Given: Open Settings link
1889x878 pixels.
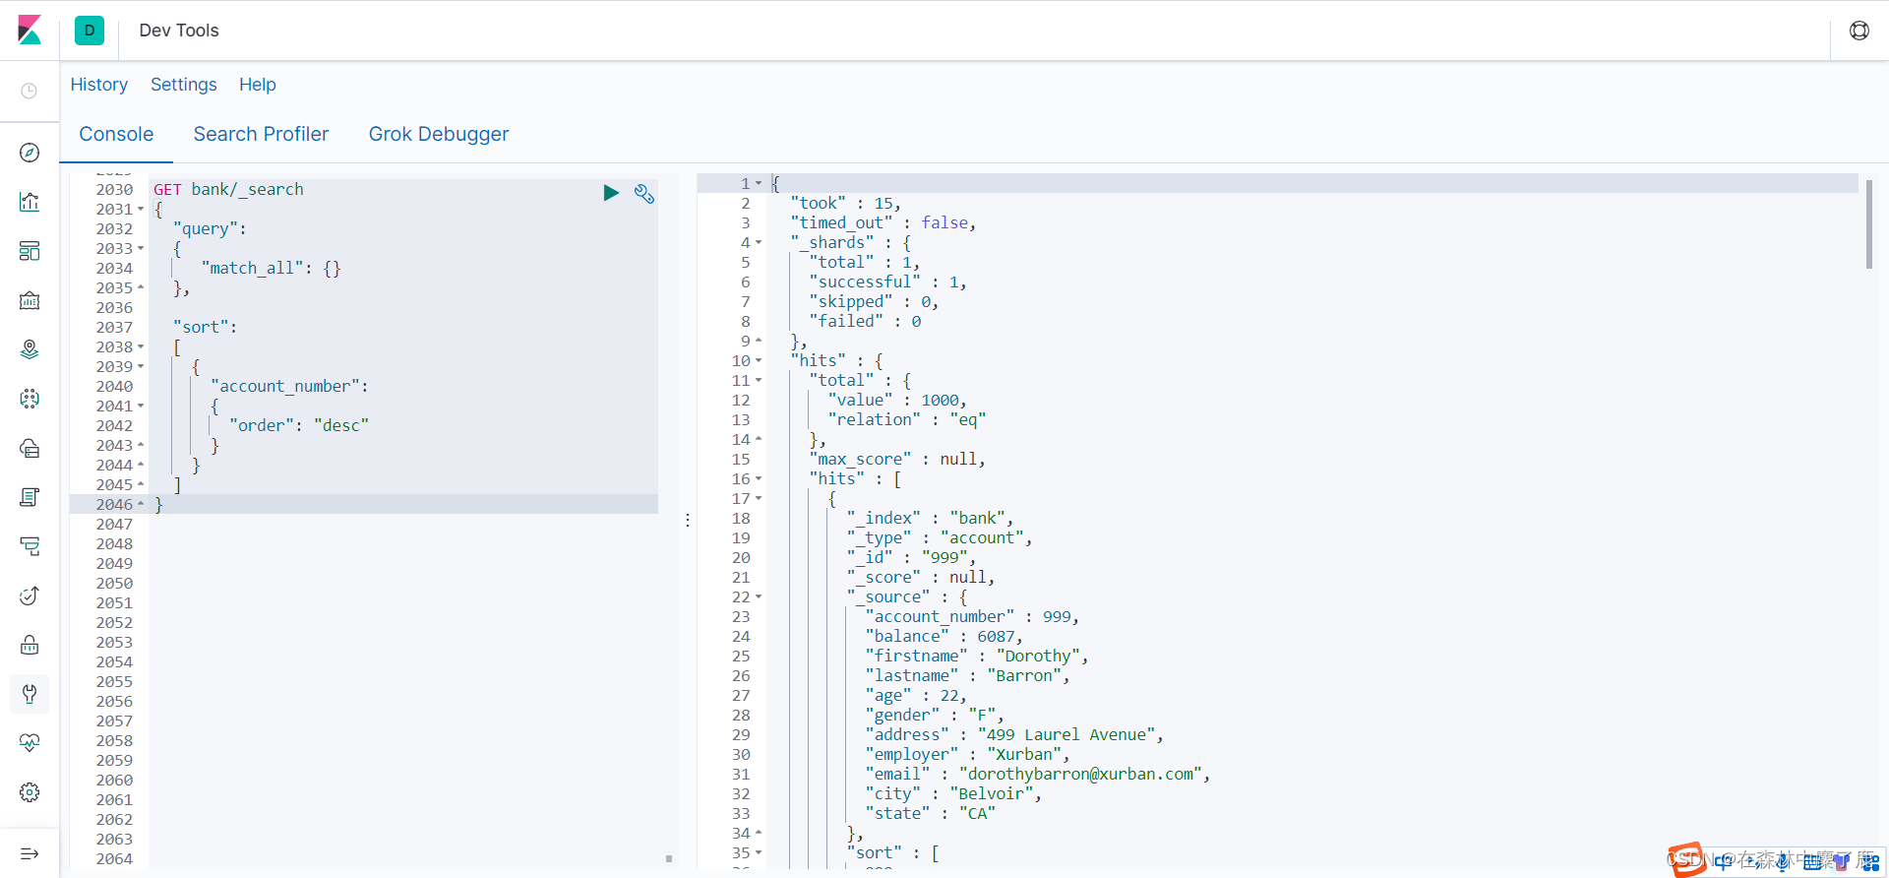Looking at the screenshot, I should click(x=184, y=85).
